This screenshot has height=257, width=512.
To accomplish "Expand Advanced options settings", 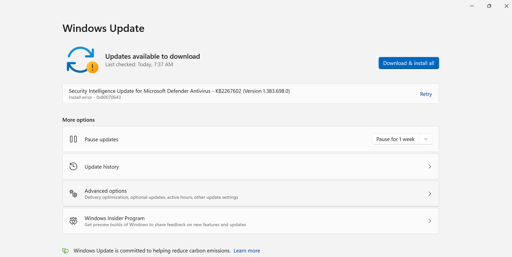I will tap(430, 194).
